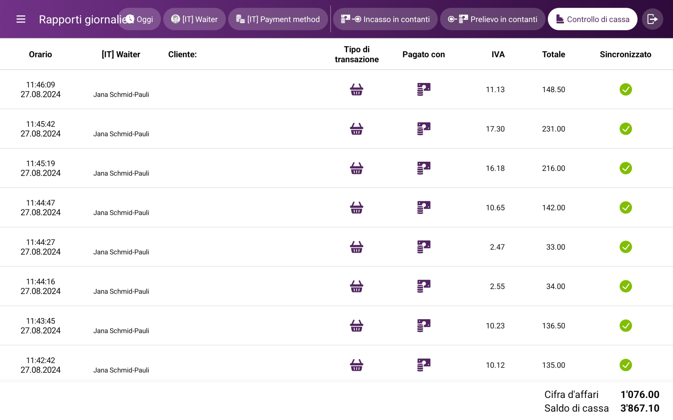The height and width of the screenshot is (420, 673).
Task: Select the 11:44:47 timestamp cell
Action: click(40, 208)
